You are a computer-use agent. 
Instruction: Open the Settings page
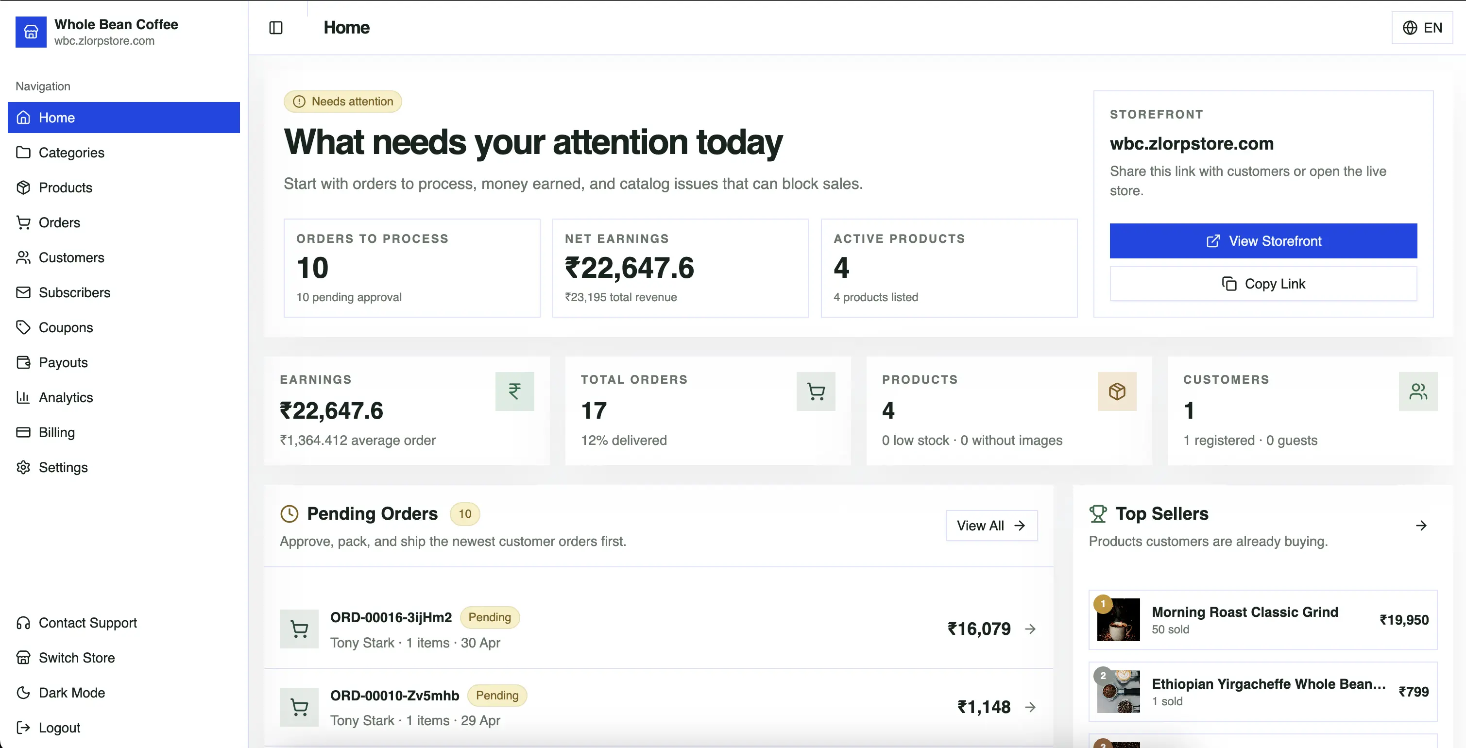[x=124, y=467]
